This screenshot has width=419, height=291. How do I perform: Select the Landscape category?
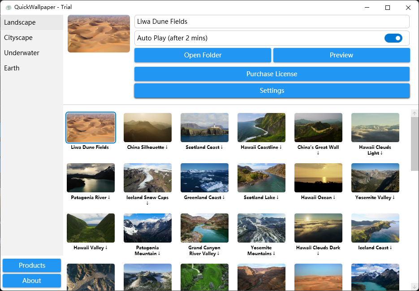[31, 22]
